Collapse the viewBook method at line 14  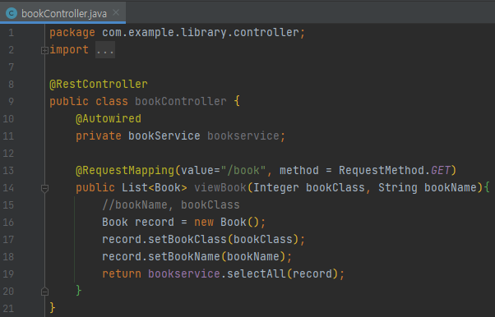[x=44, y=188]
